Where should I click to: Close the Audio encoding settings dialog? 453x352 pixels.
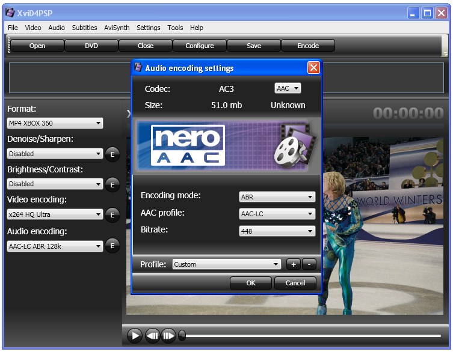coord(313,68)
